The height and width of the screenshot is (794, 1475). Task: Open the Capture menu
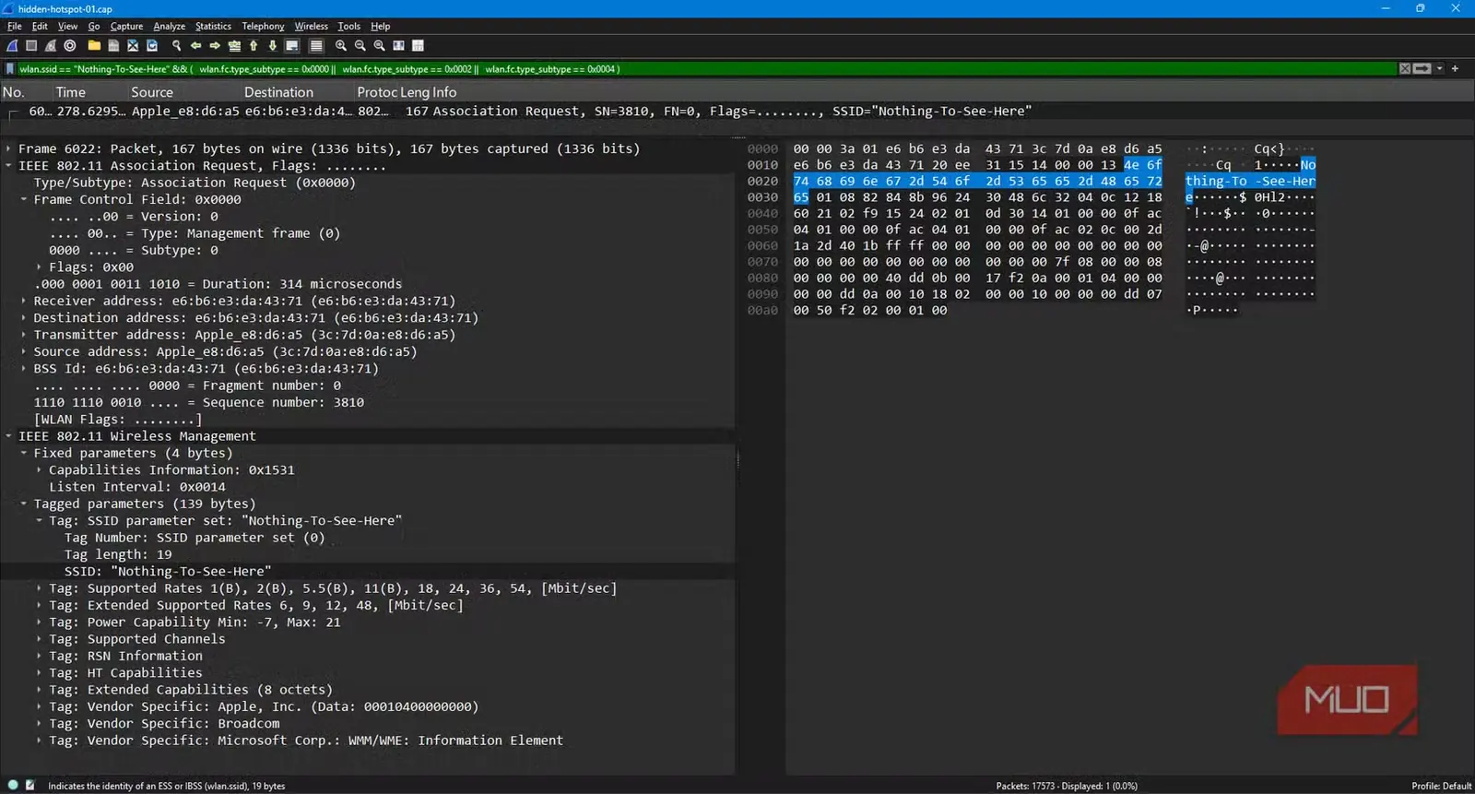tap(126, 26)
